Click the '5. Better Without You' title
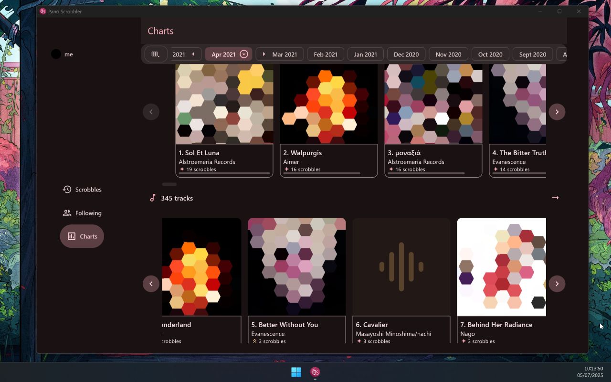 click(x=285, y=325)
